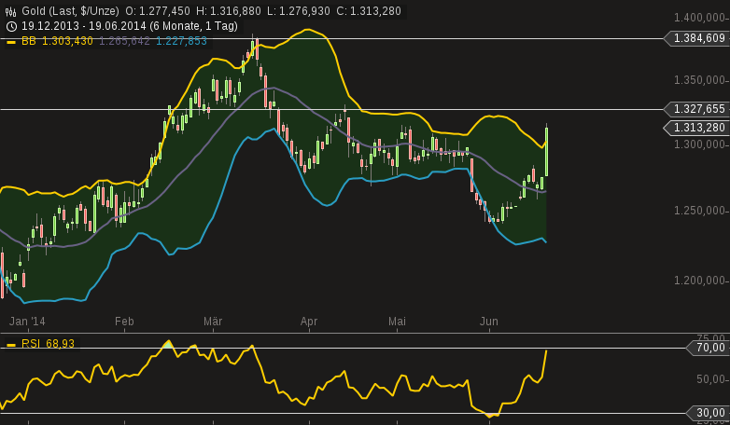Image resolution: width=730 pixels, height=425 pixels.
Task: Click the yellow BB legend color marker
Action: pos(11,42)
